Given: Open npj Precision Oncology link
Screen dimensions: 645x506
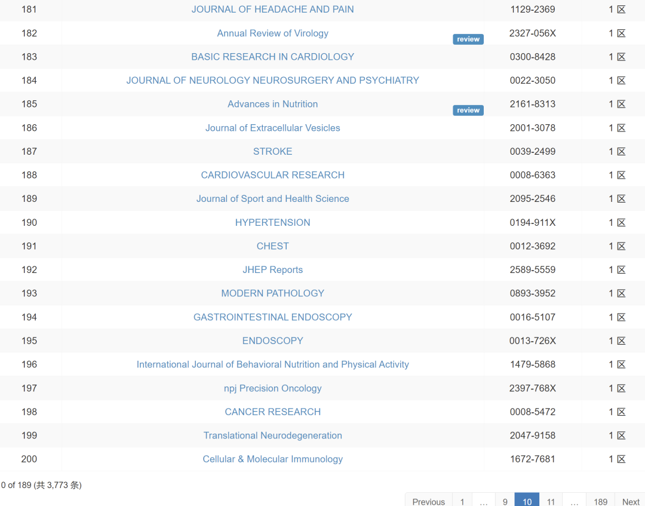Looking at the screenshot, I should 272,388.
